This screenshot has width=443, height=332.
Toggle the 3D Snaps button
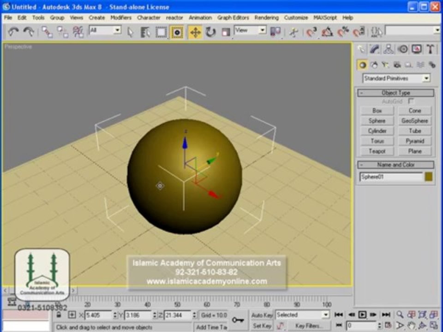[311, 32]
